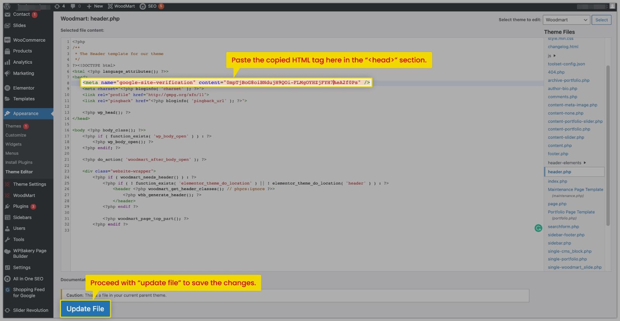Image resolution: width=620 pixels, height=321 pixels.
Task: Open the WordPress logo menu
Action: coord(7,6)
